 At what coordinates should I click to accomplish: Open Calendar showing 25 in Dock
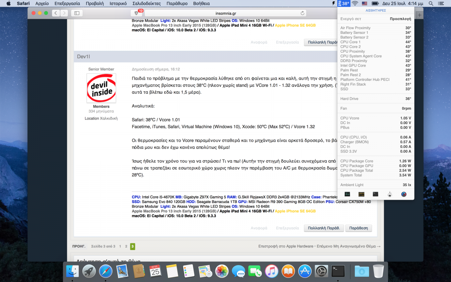(x=156, y=271)
